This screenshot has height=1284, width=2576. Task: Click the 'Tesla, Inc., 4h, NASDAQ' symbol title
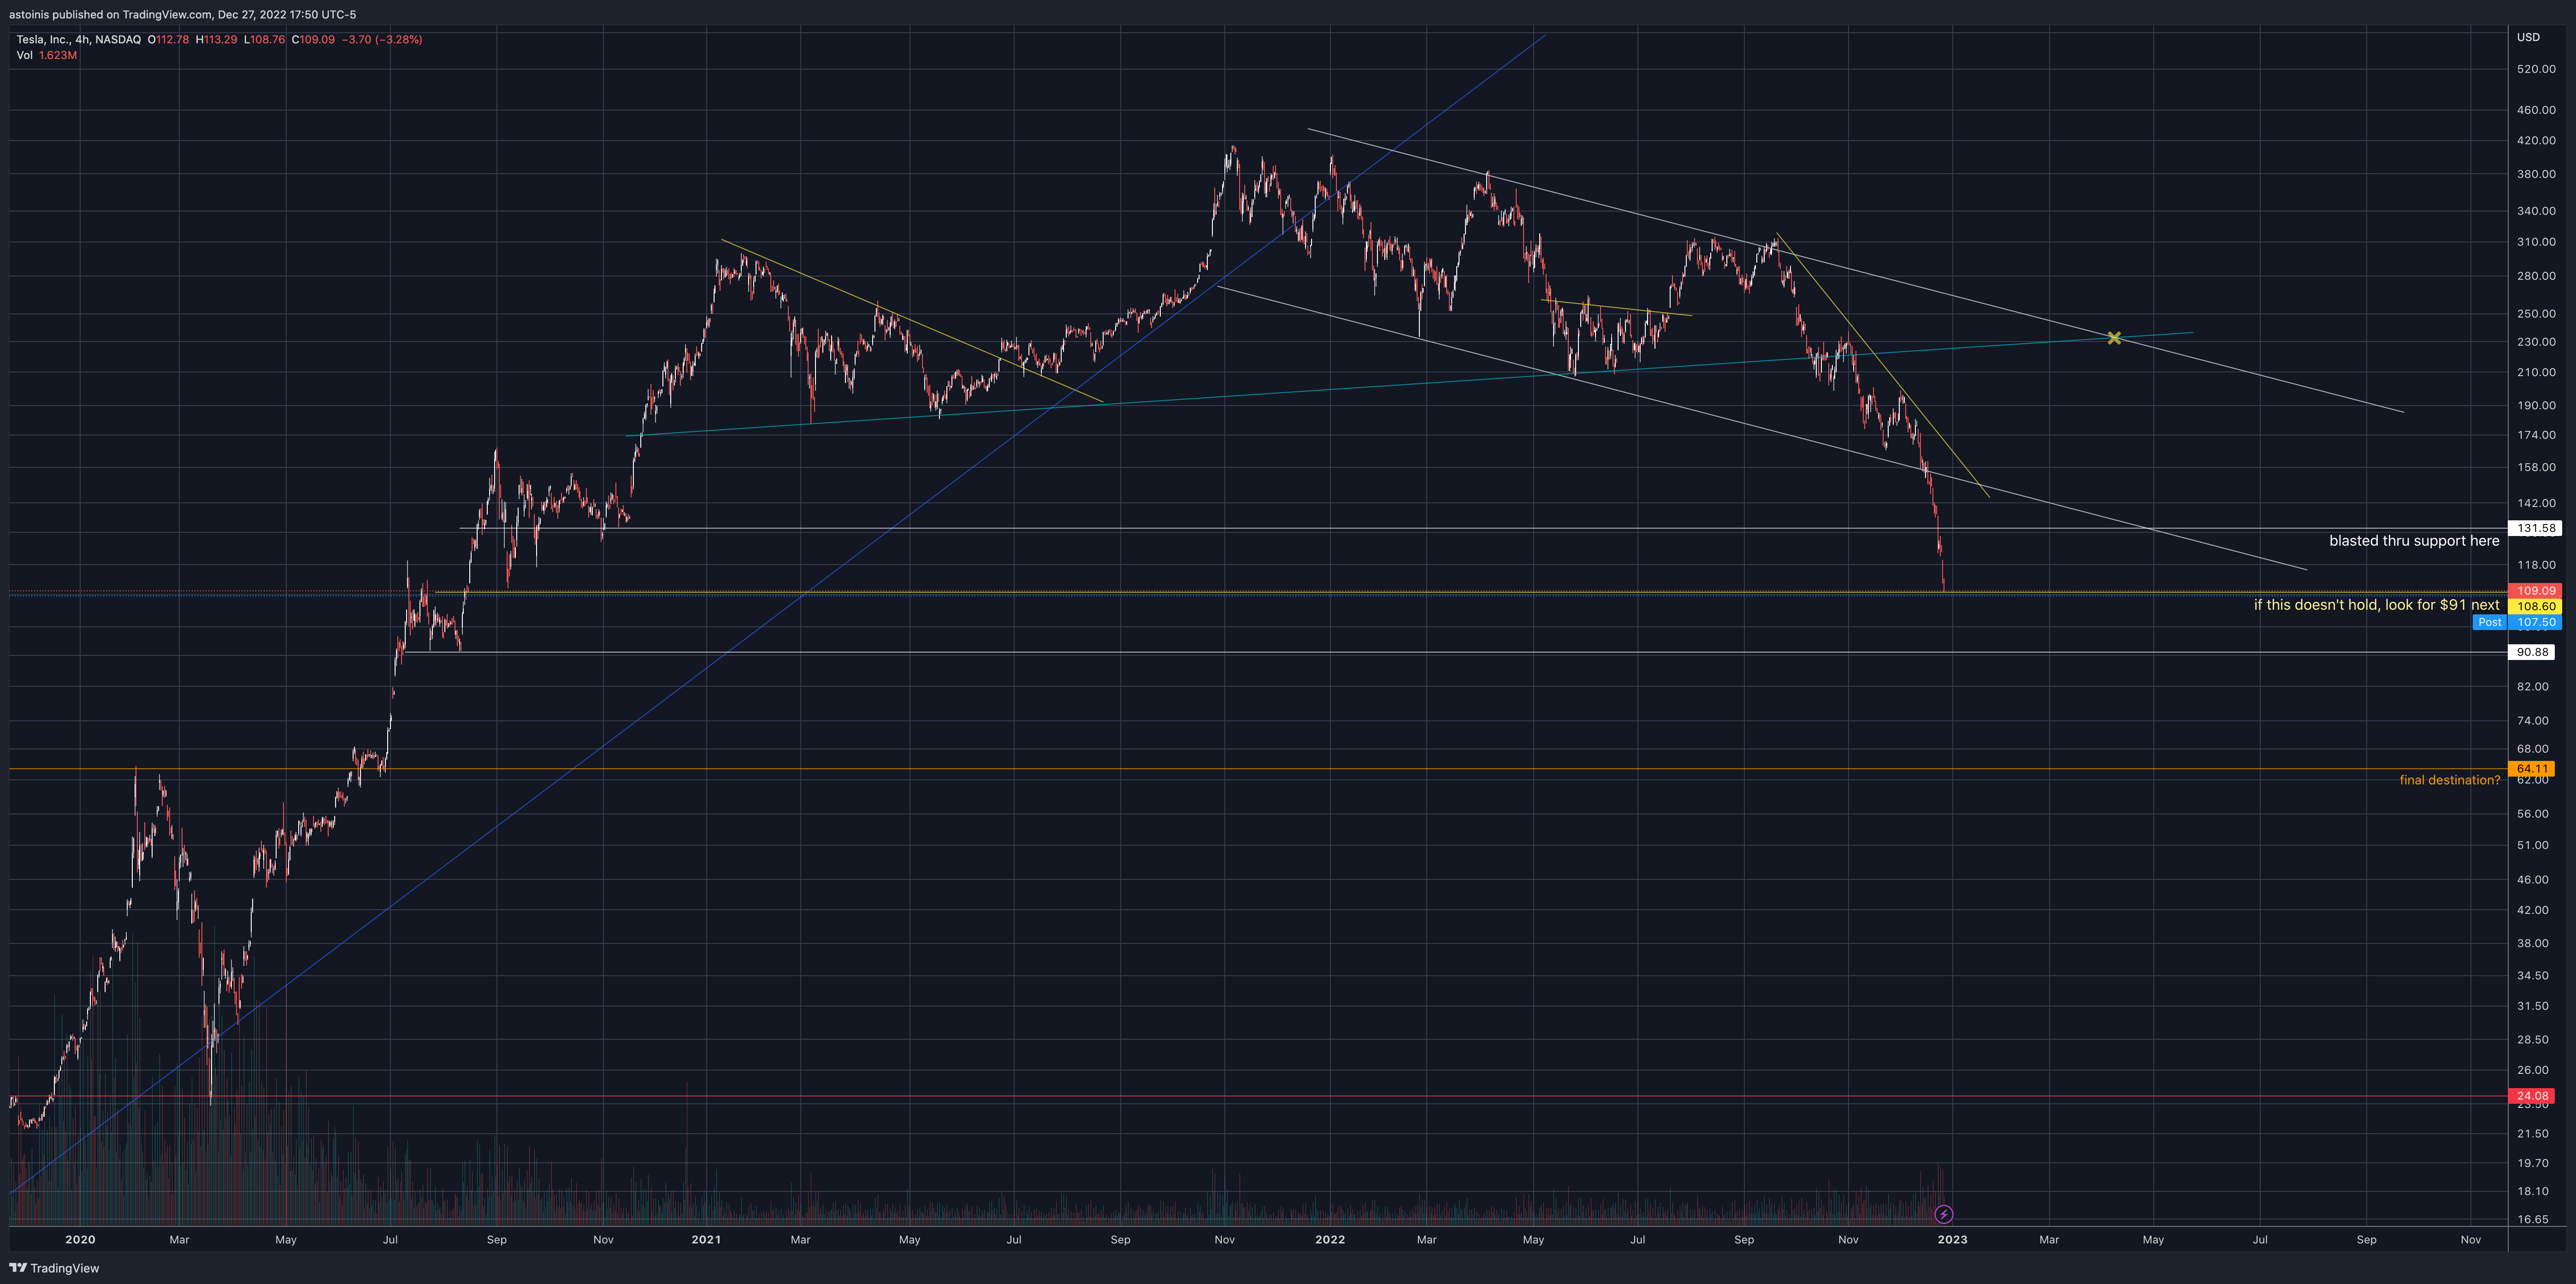pos(78,40)
